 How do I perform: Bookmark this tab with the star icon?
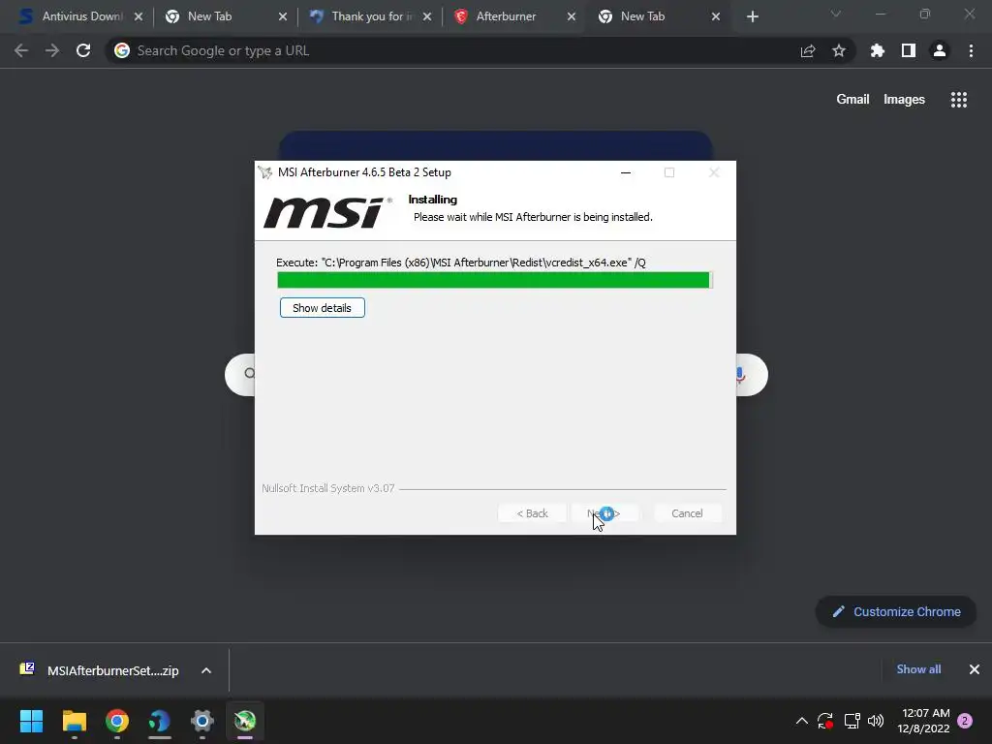[x=839, y=50]
